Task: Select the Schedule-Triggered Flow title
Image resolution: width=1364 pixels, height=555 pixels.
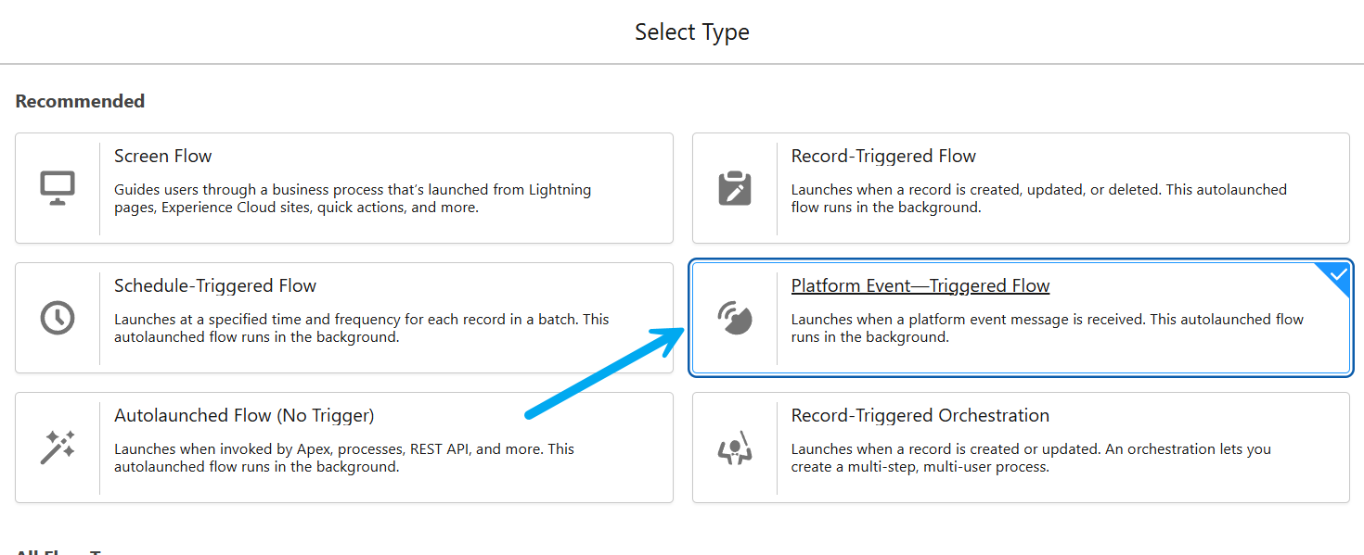Action: click(x=215, y=285)
